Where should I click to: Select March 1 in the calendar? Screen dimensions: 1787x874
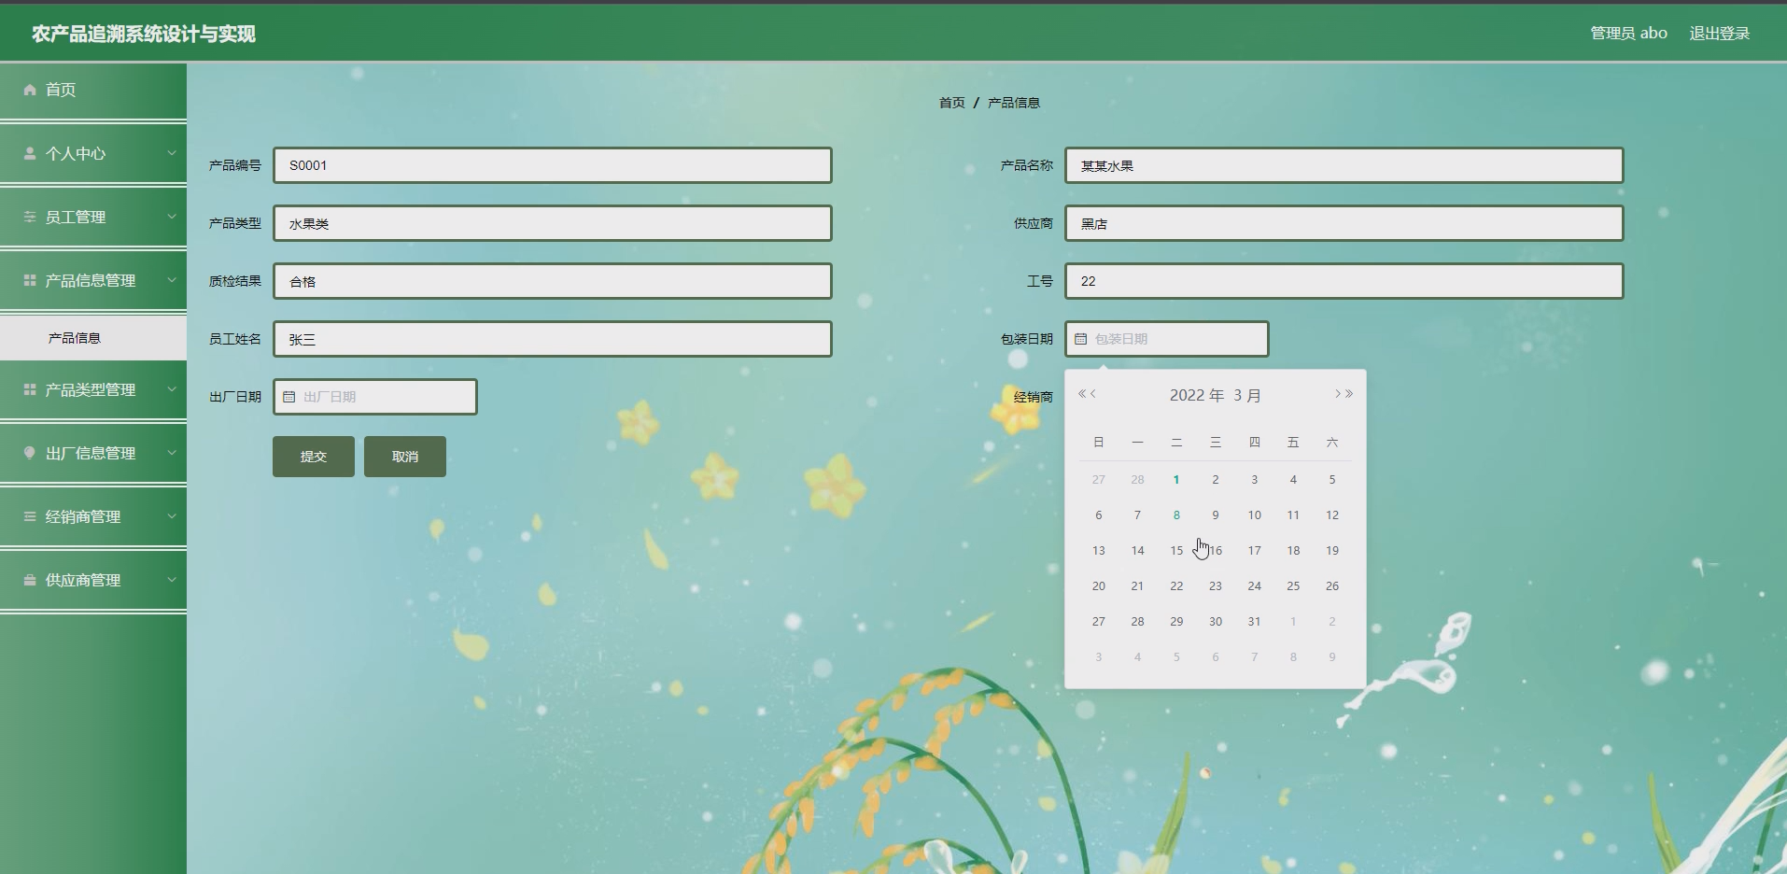[1176, 480]
